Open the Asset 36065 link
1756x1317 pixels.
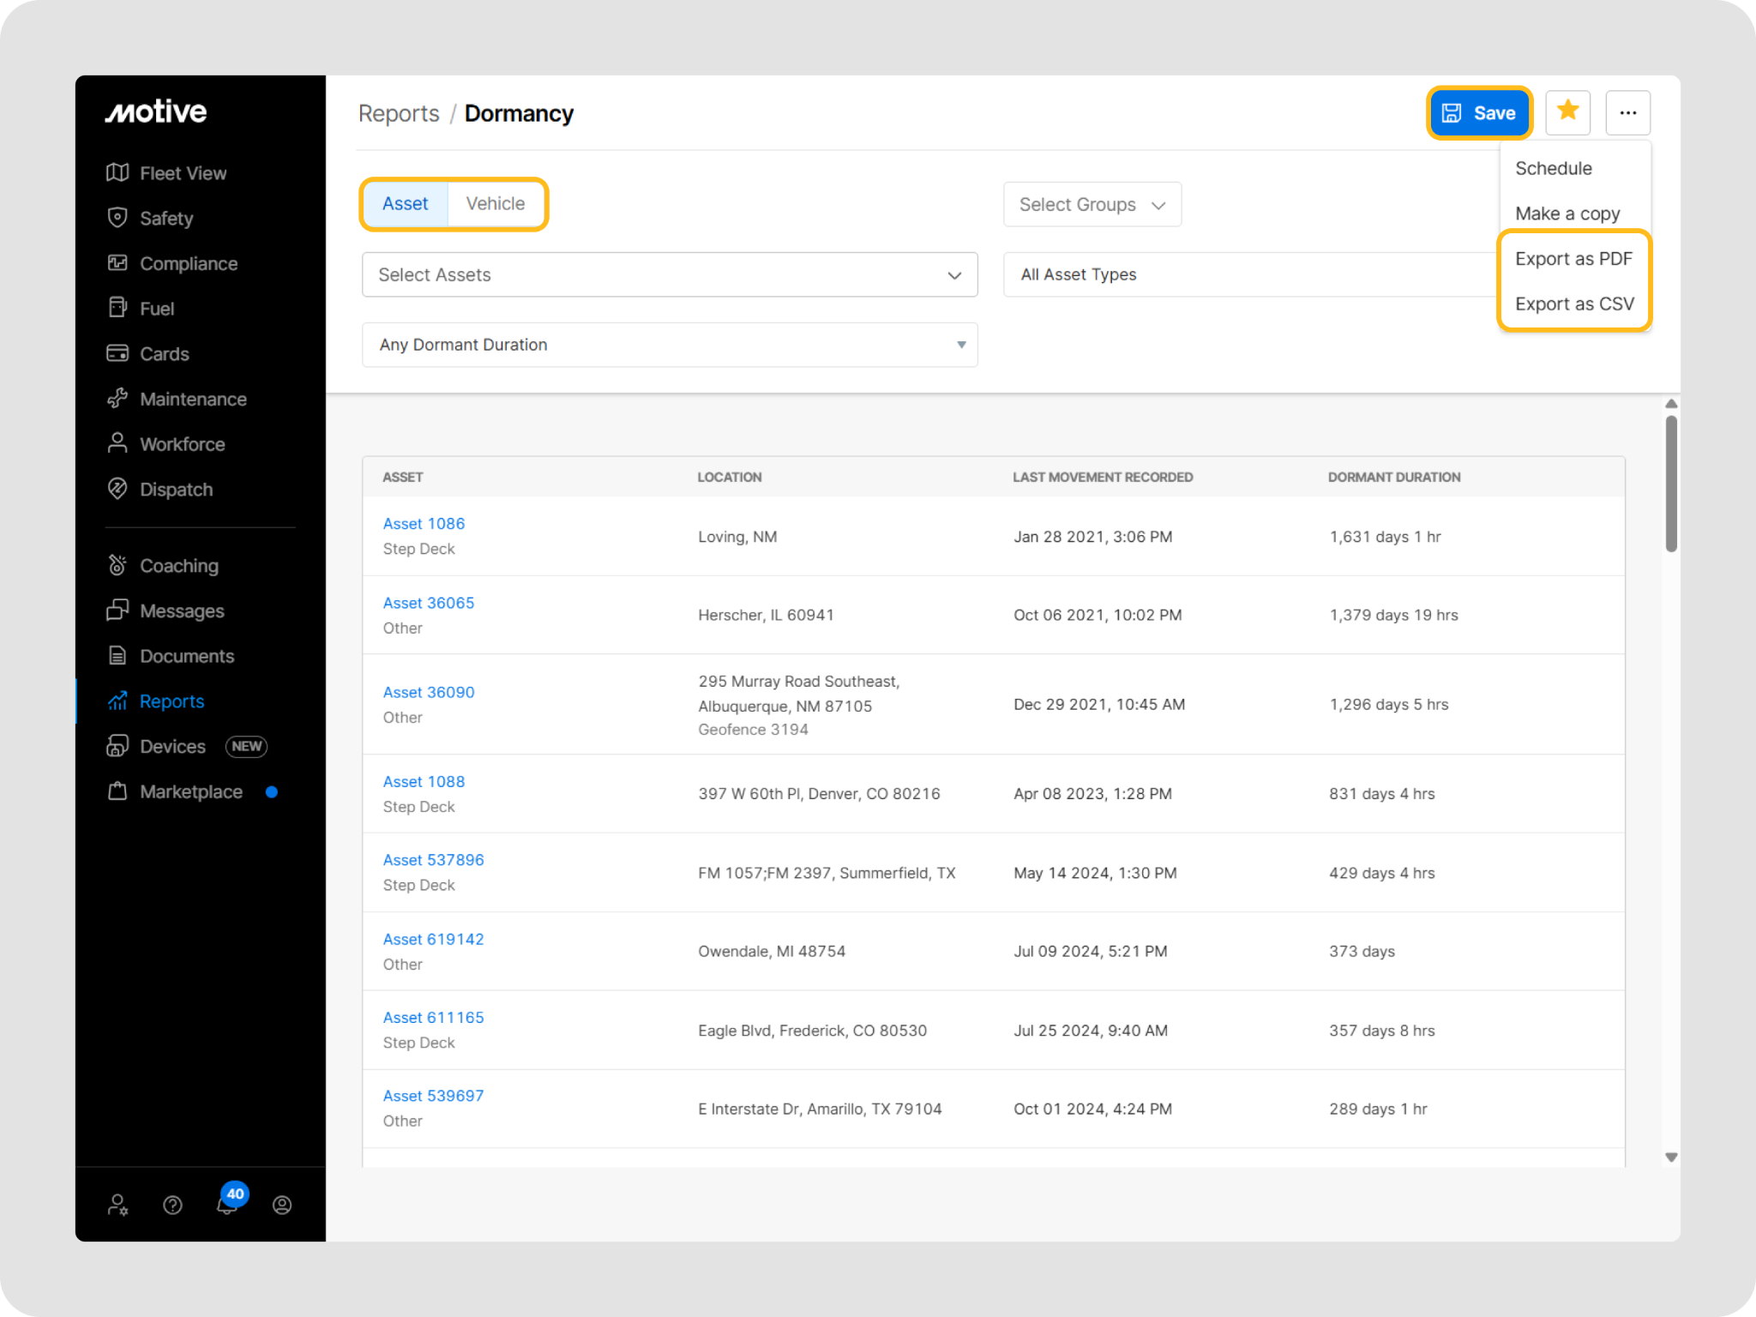[x=428, y=603]
